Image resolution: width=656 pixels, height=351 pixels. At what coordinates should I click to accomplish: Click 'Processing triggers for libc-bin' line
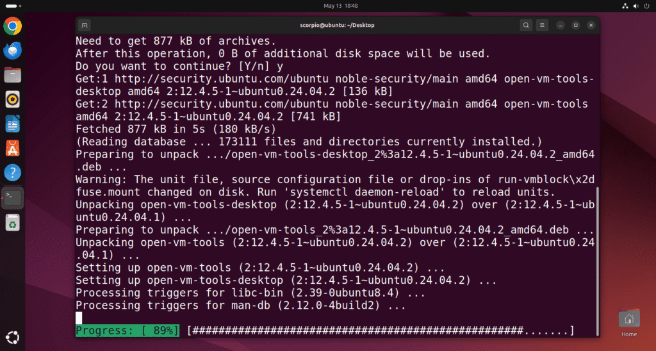(x=250, y=293)
